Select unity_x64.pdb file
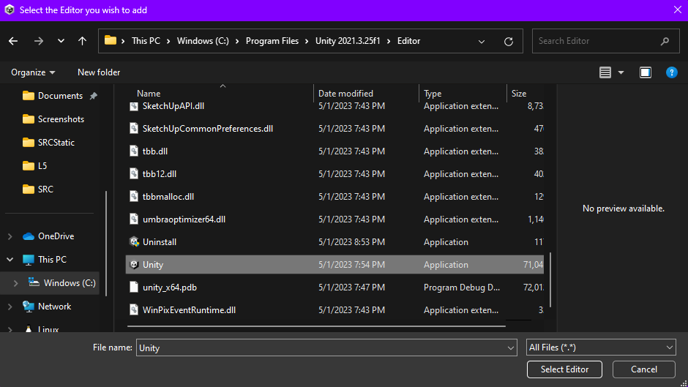Viewport: 688px width, 387px height. 334,288
